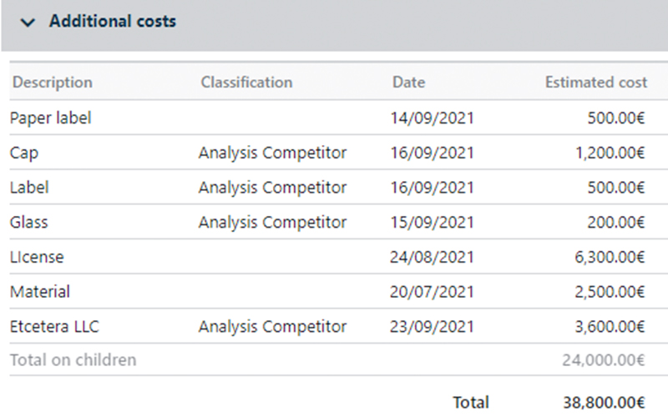Click the Date column header
The width and height of the screenshot is (668, 417).
[408, 83]
